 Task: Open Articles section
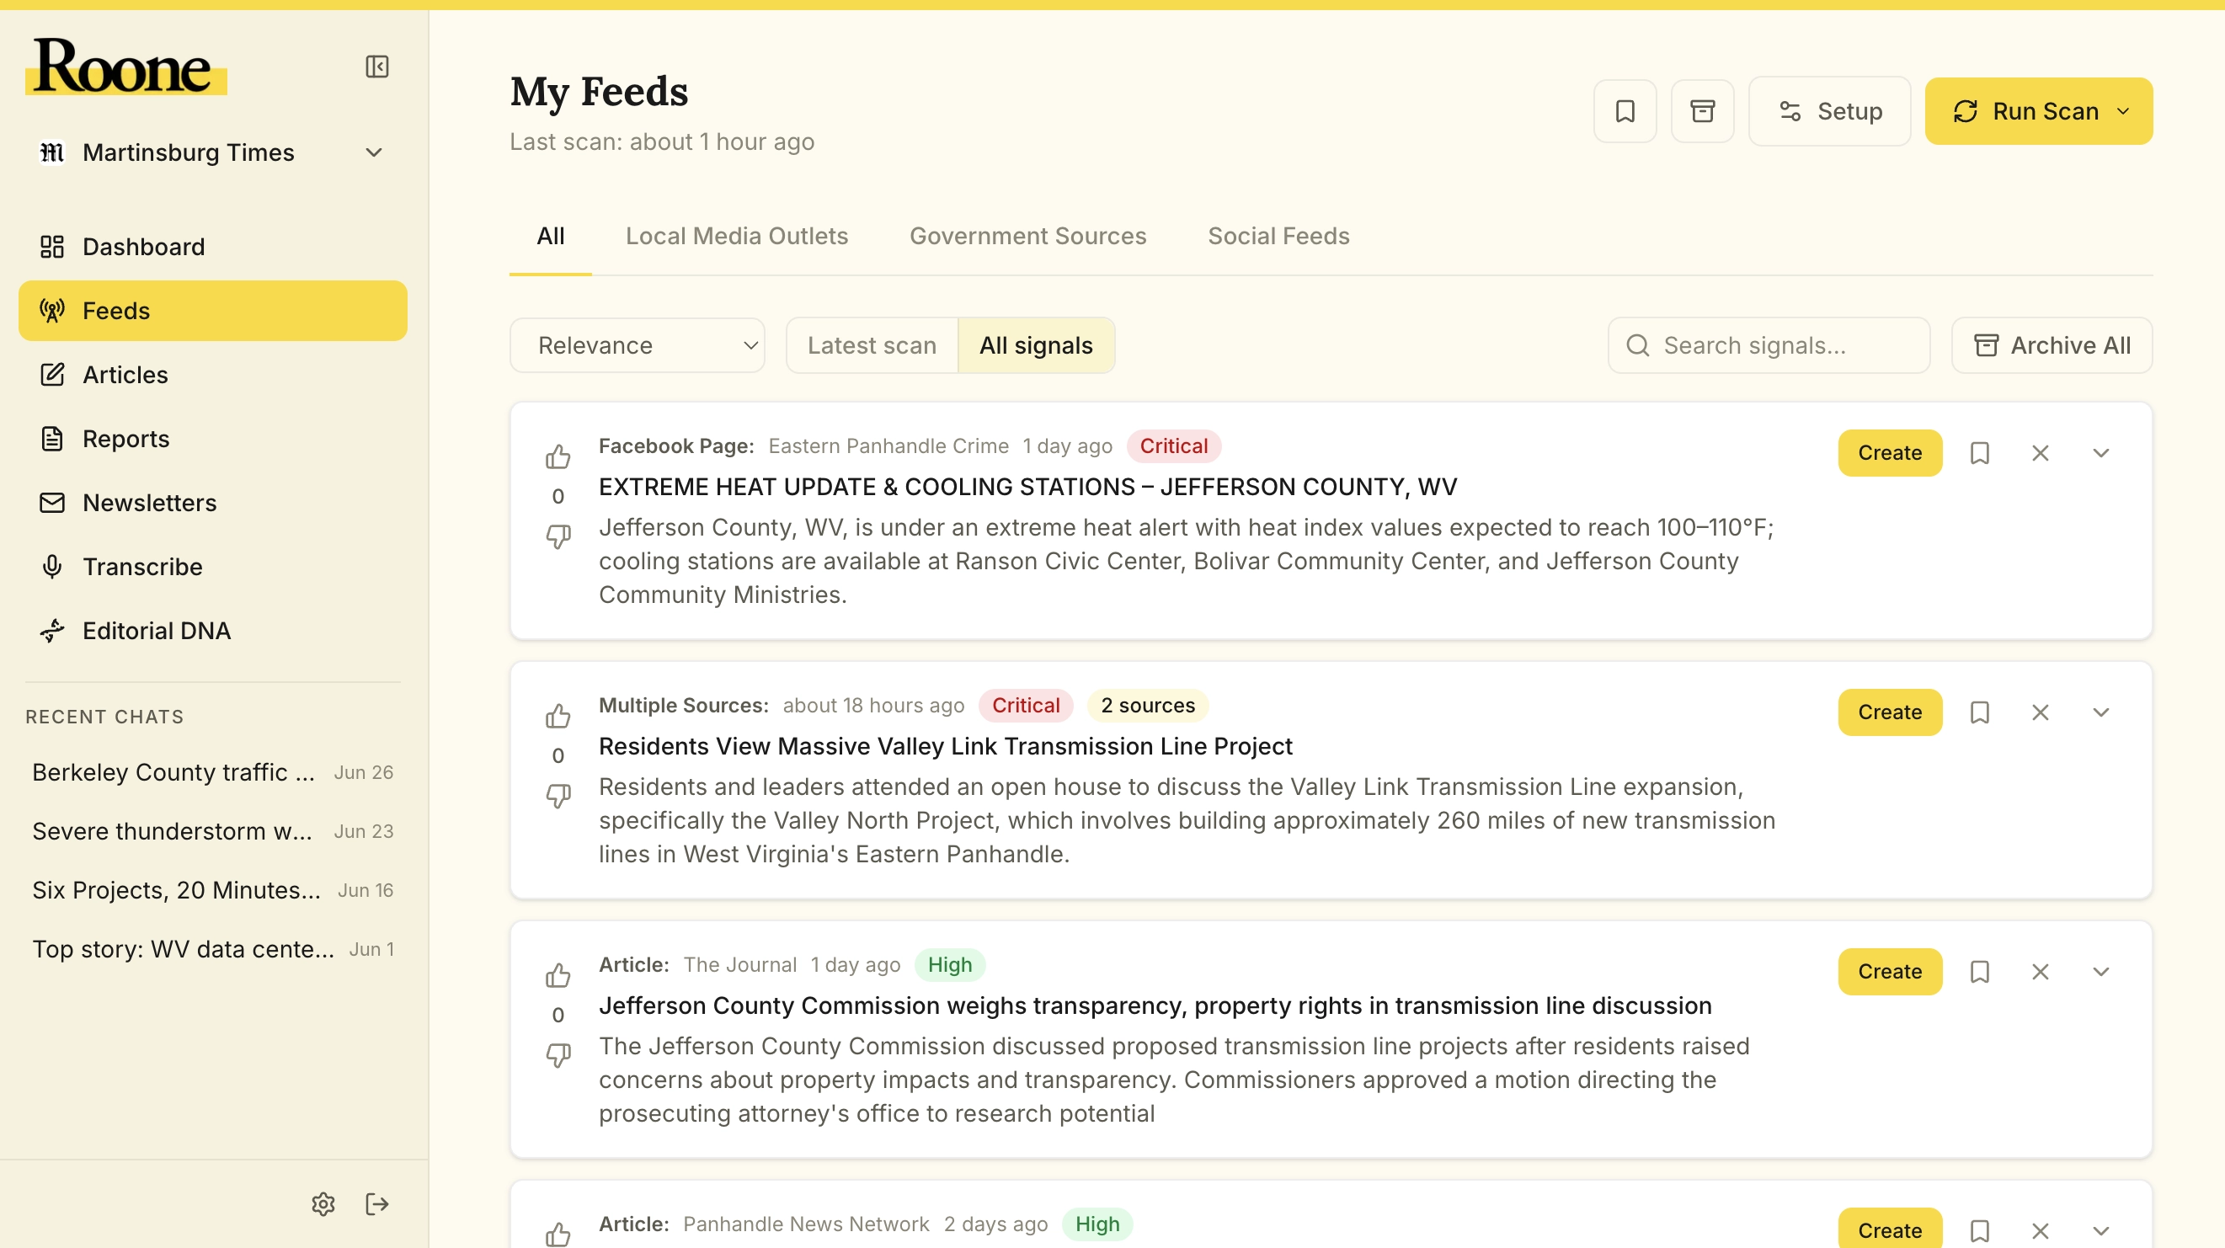[x=212, y=375]
